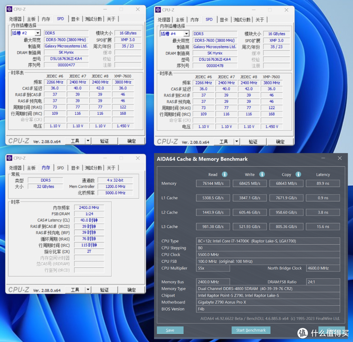Screen dimensions: 353x342
Task: Click the Write info icon in AIDA64
Action: click(262, 174)
